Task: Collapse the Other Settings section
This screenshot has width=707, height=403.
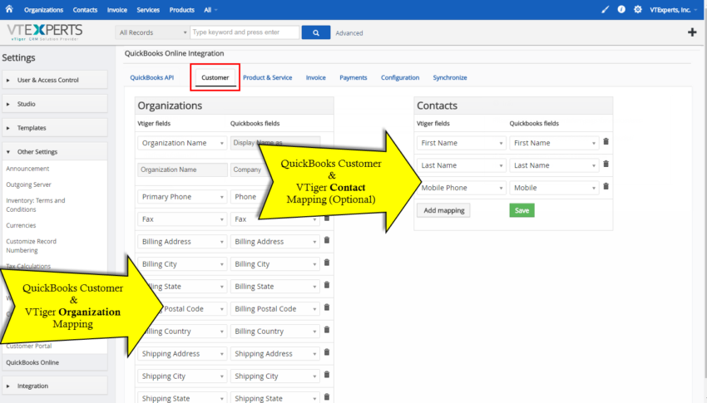Action: (55, 152)
